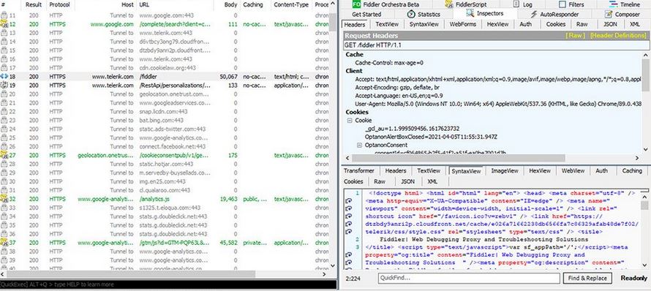The image size is (651, 291).
Task: Click the session list vertical scrollbar thumb
Action: [x=333, y=22]
